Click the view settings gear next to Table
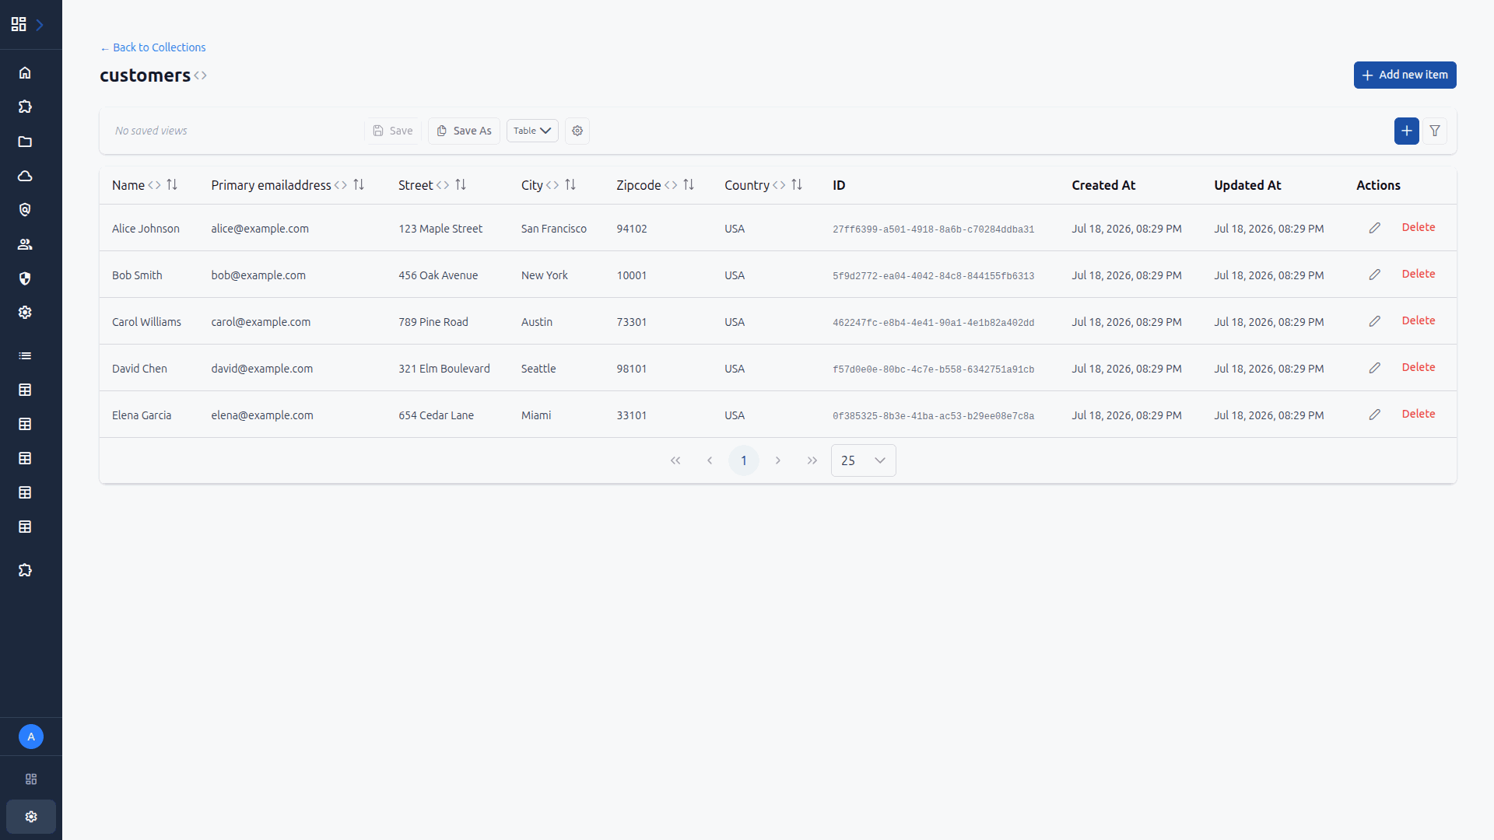The width and height of the screenshot is (1494, 840). [577, 131]
